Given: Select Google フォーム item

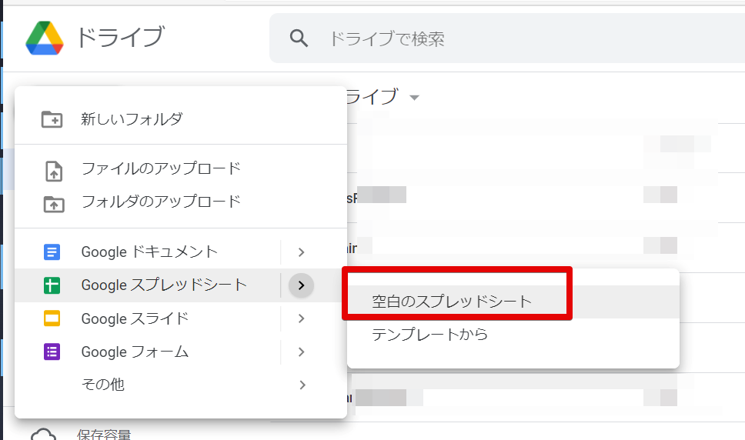Looking at the screenshot, I should pyautogui.click(x=135, y=352).
